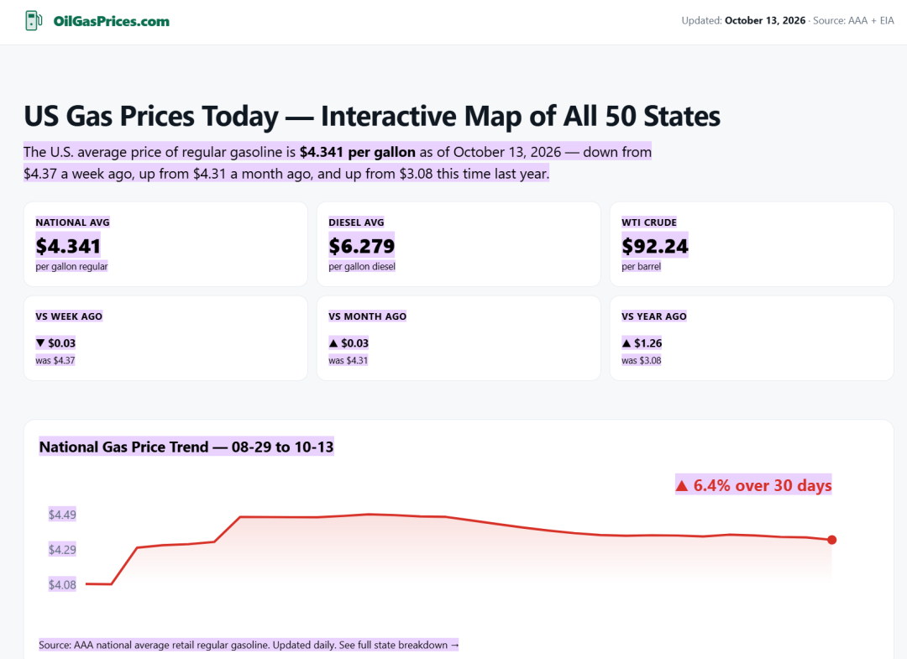The image size is (907, 659).
Task: Click the 'NATIONAL AVG' card label
Action: (x=72, y=222)
